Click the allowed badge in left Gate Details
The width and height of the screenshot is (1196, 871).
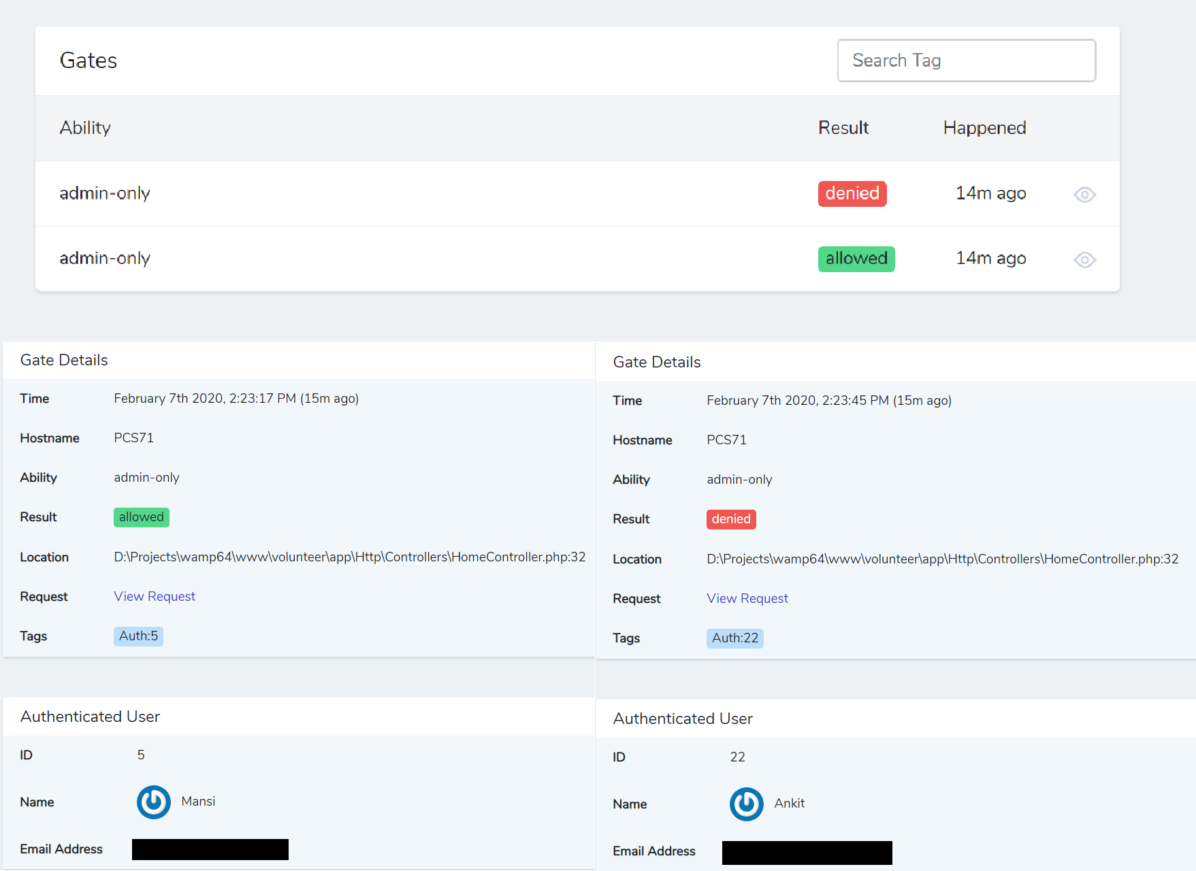[x=141, y=517]
